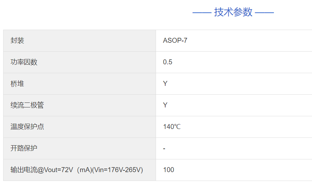Viewport: 312px width, 188px height.
Task: Select the 输出电流 label text
Action: (x=24, y=170)
